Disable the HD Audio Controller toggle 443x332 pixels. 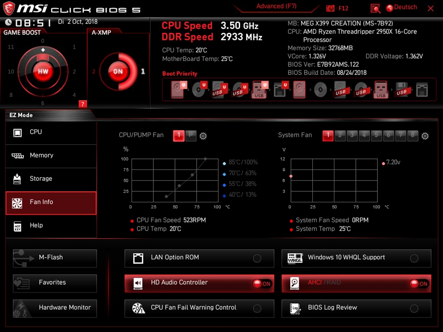(x=261, y=284)
